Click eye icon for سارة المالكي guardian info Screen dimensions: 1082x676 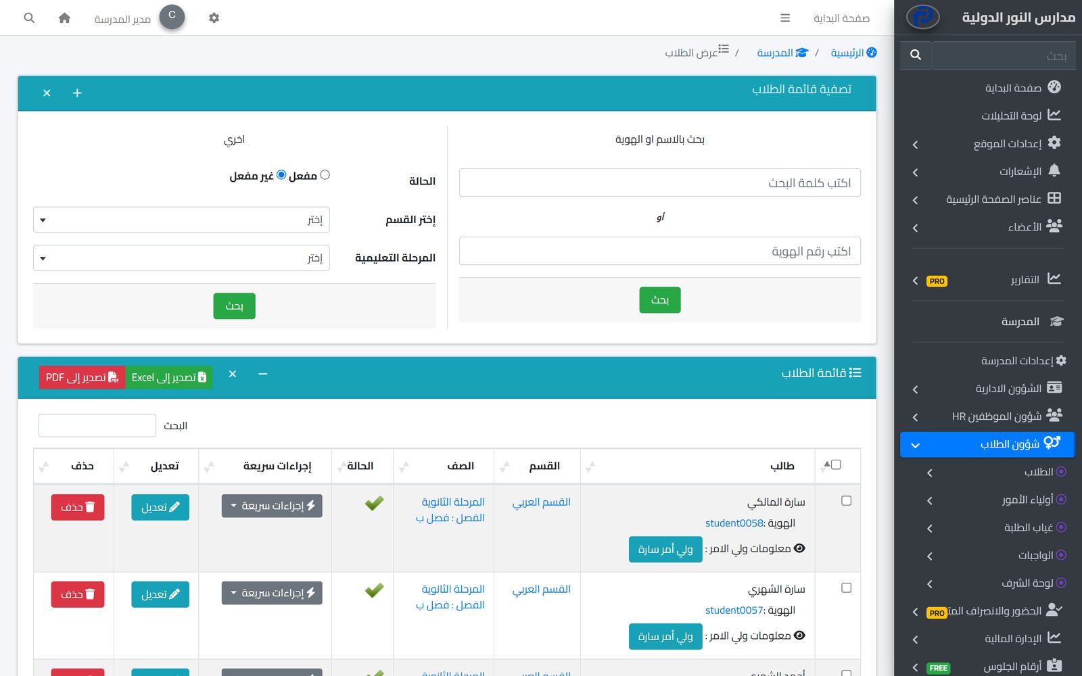click(x=799, y=548)
